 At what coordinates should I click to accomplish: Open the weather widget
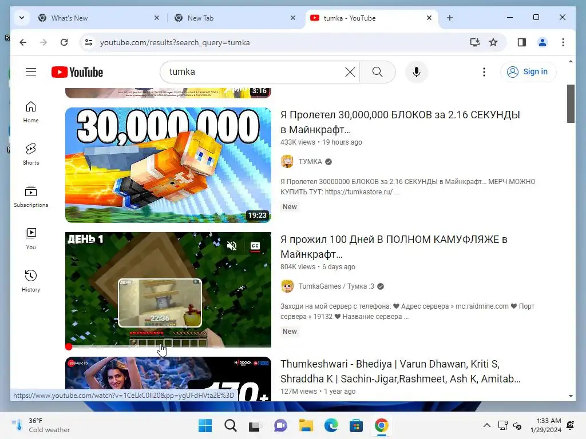[x=41, y=425]
